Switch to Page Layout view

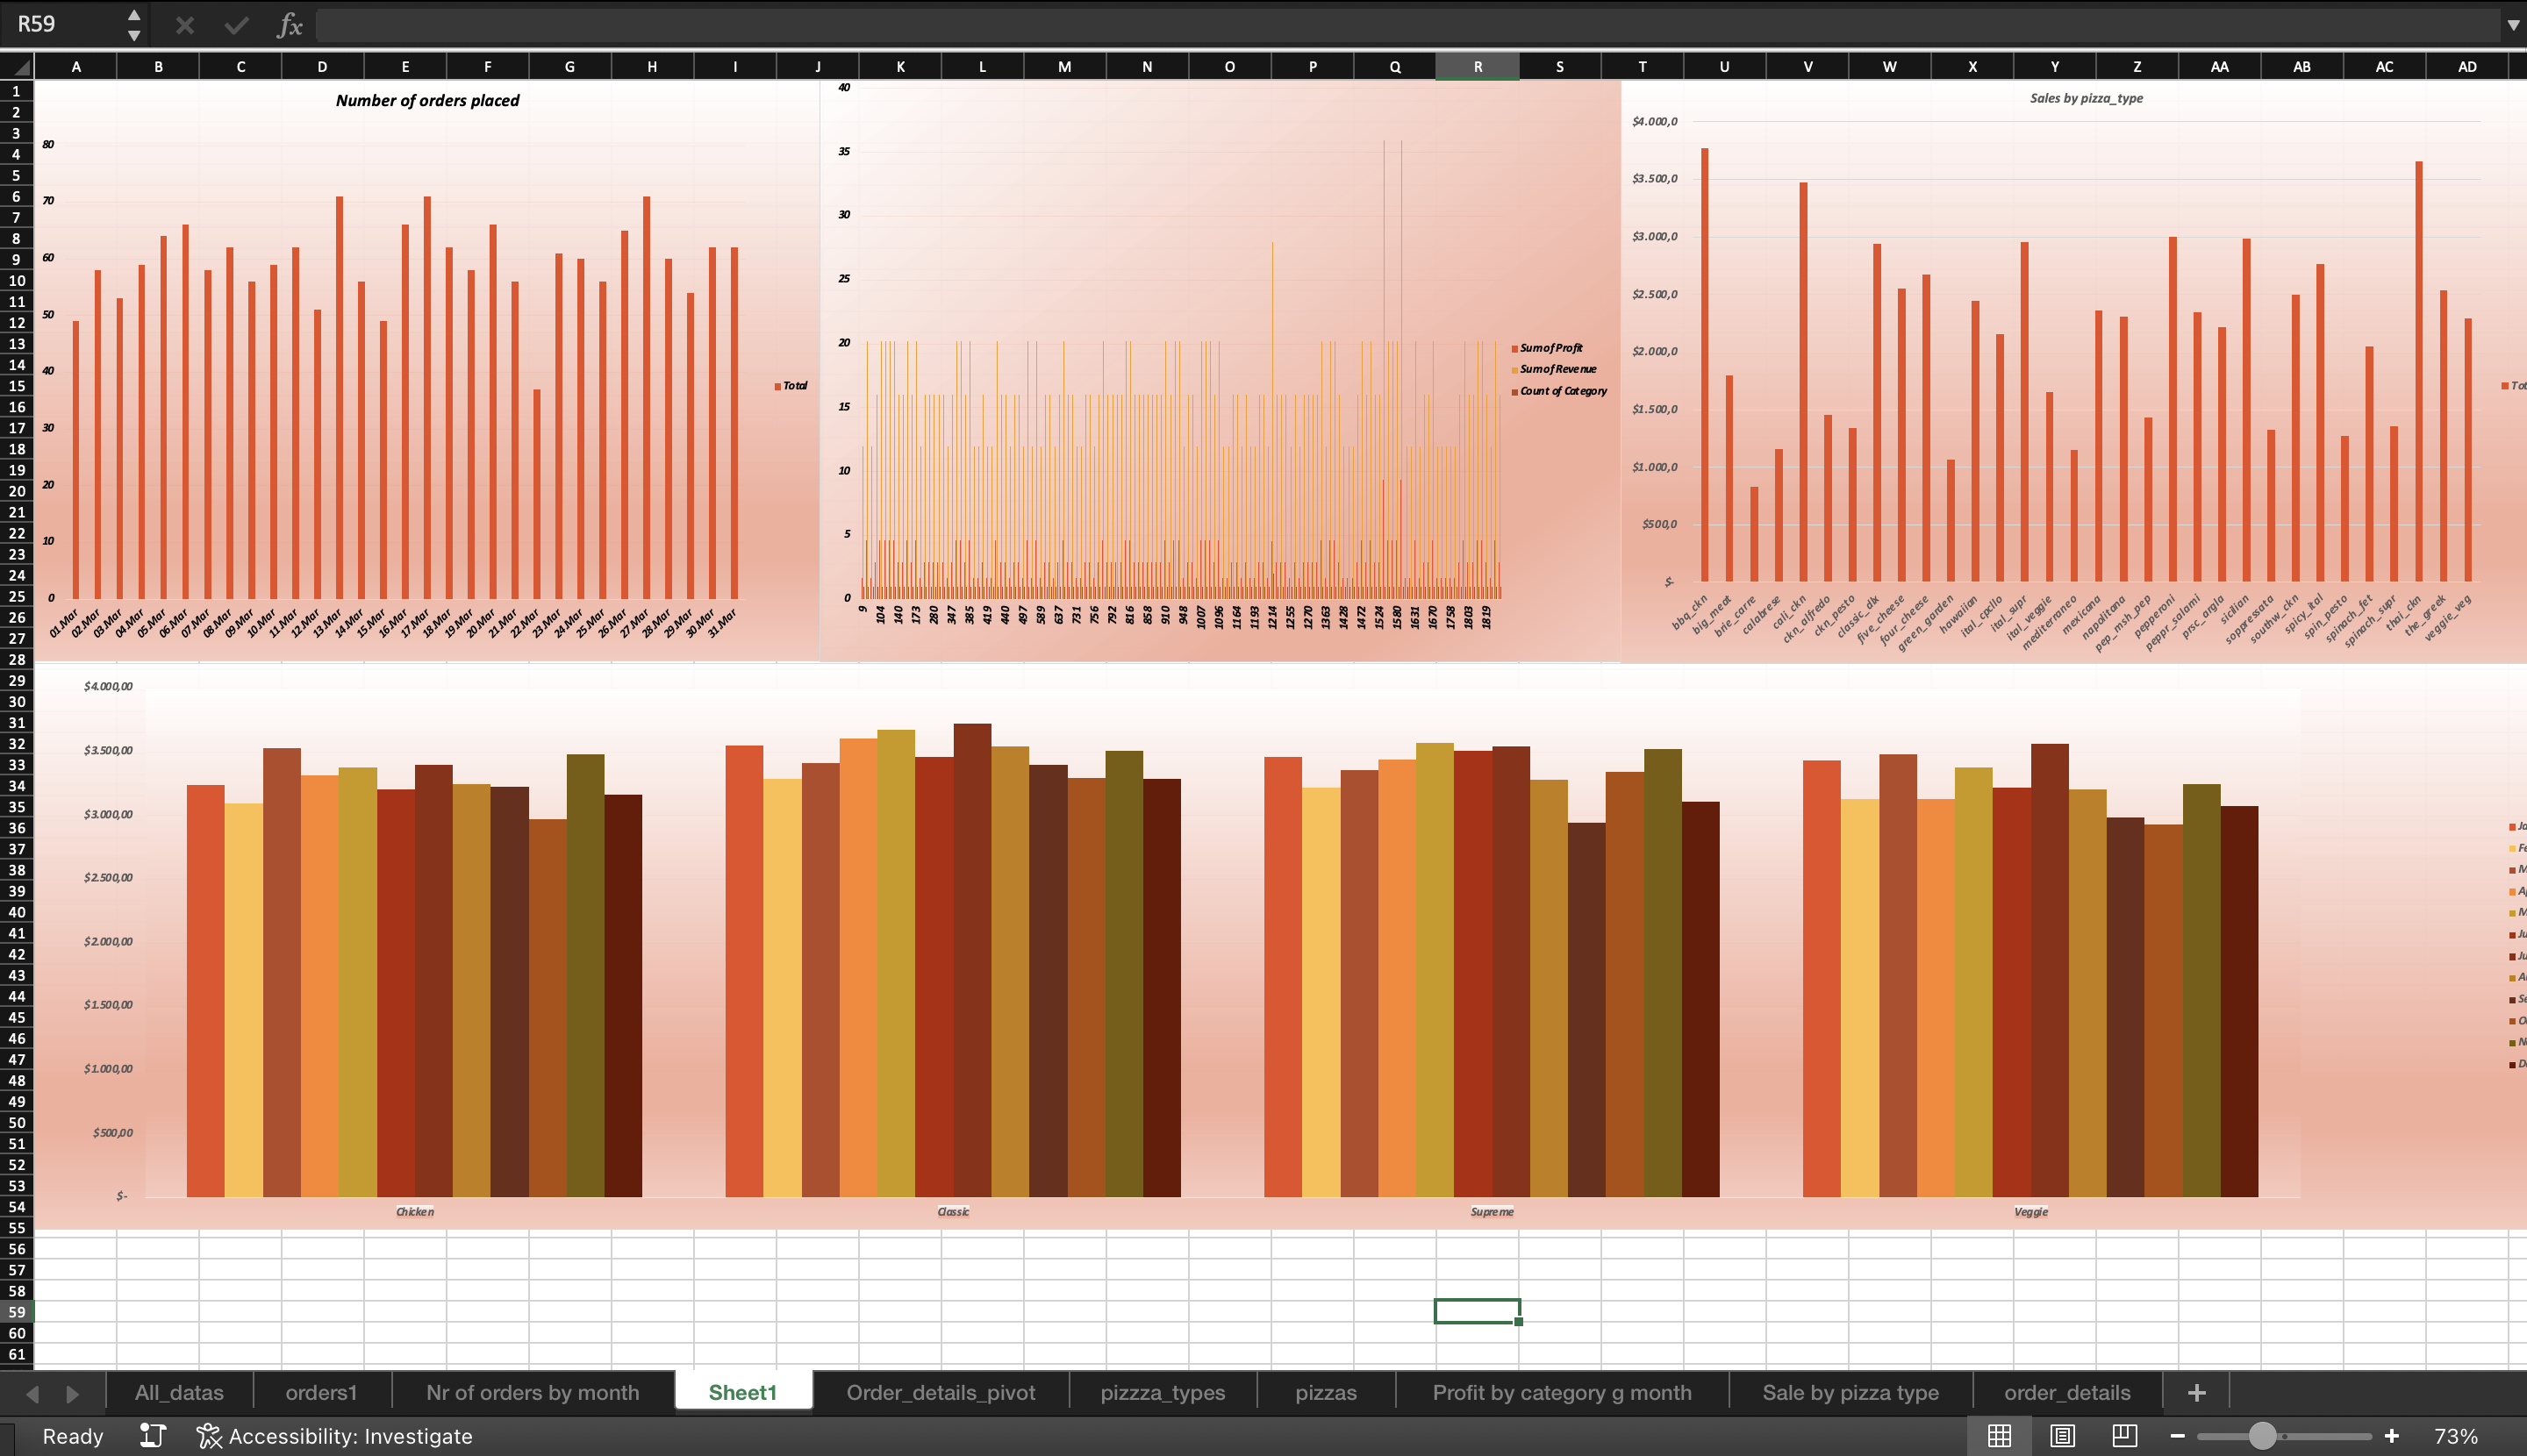[x=2062, y=1436]
